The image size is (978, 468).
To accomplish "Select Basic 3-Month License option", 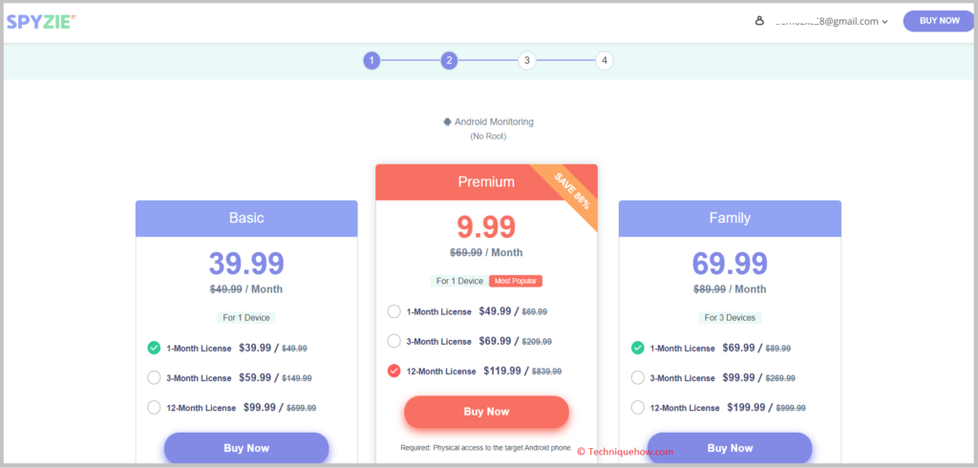I will 154,377.
